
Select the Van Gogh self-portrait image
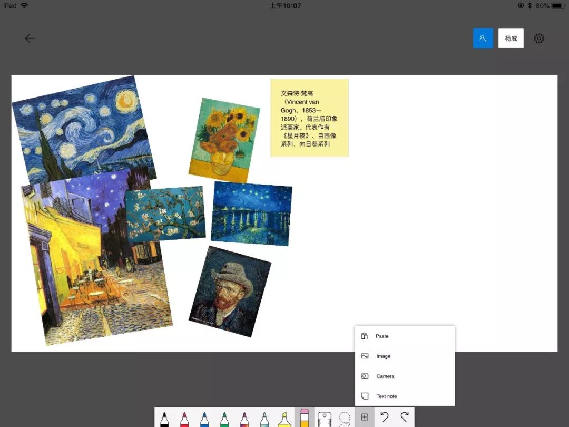click(230, 291)
